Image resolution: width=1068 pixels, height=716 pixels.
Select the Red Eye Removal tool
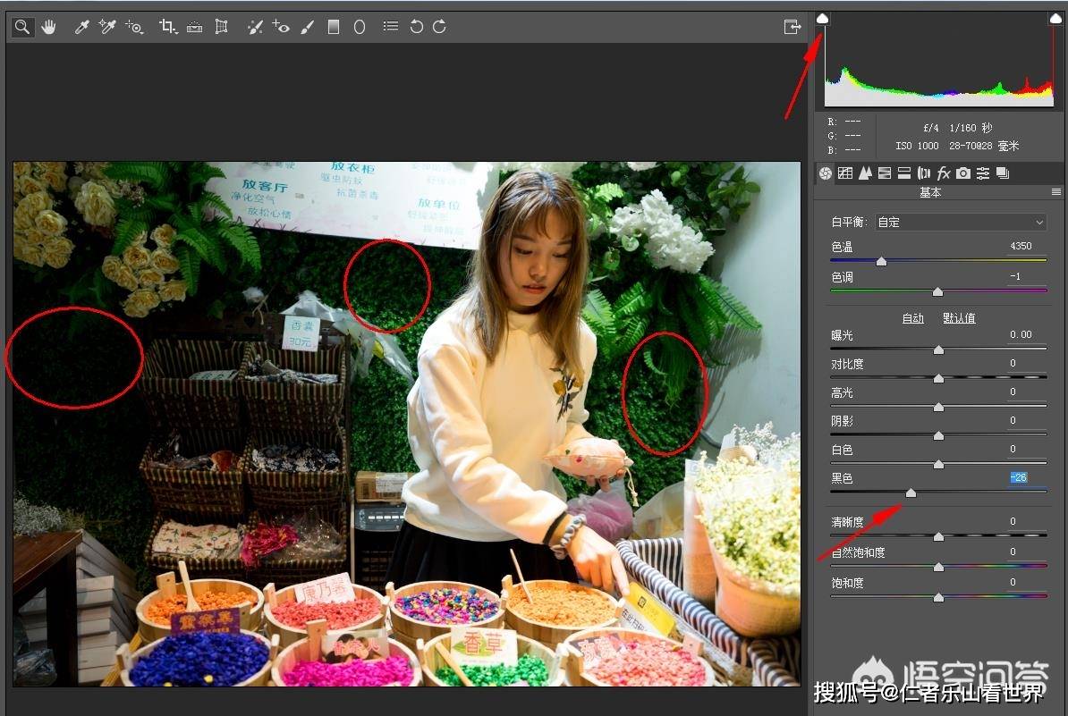tap(281, 27)
